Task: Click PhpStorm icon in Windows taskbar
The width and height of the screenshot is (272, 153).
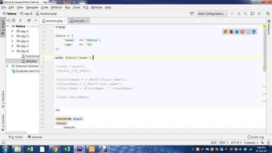Action: (79, 149)
